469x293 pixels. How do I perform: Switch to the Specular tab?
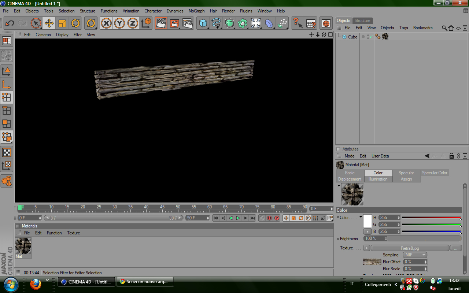pos(406,173)
